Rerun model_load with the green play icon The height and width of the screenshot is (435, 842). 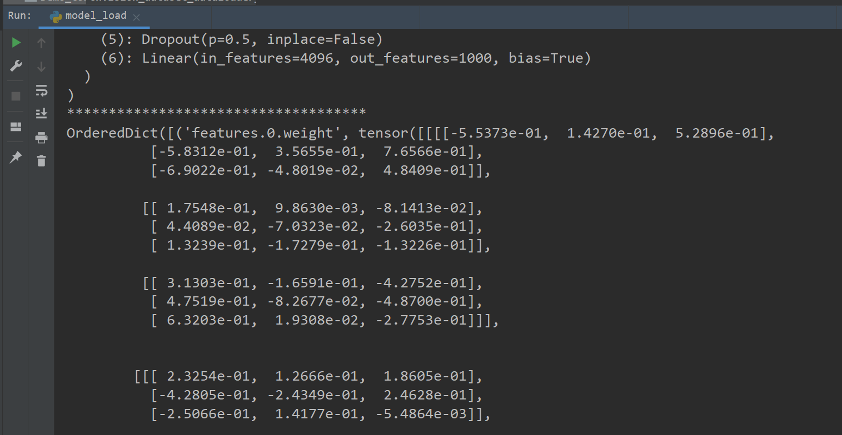pyautogui.click(x=16, y=43)
